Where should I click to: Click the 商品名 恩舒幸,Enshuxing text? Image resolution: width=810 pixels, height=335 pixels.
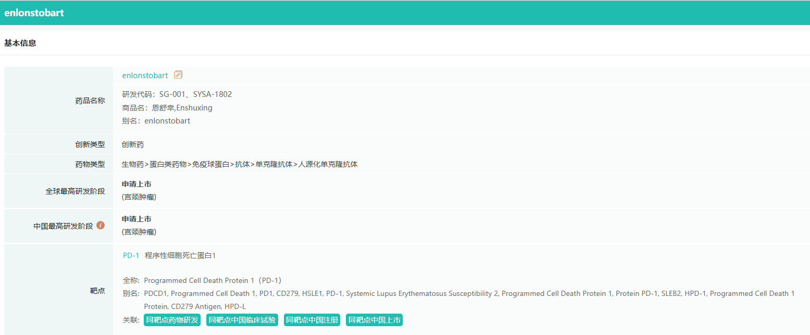pyautogui.click(x=167, y=108)
